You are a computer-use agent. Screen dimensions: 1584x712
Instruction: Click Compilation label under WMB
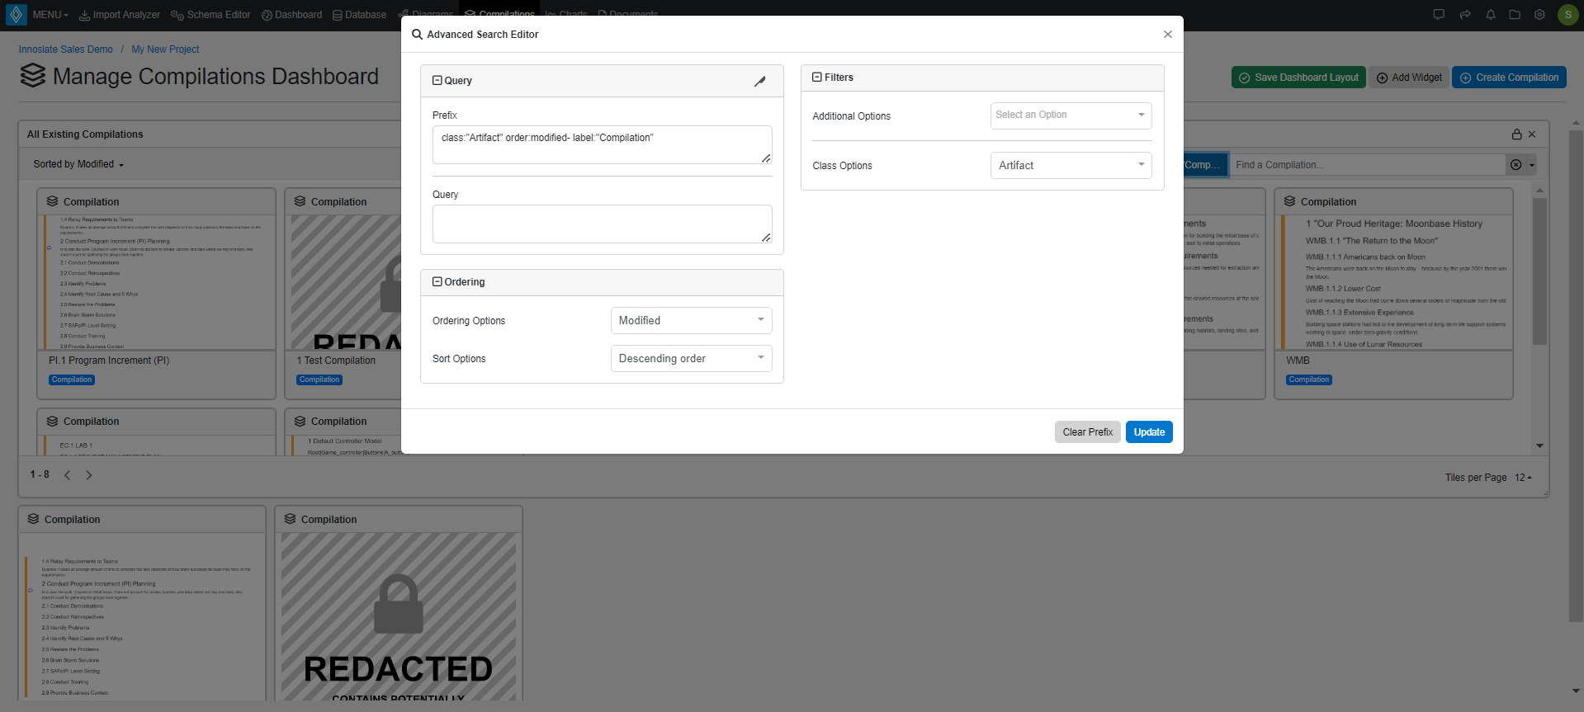(x=1309, y=380)
